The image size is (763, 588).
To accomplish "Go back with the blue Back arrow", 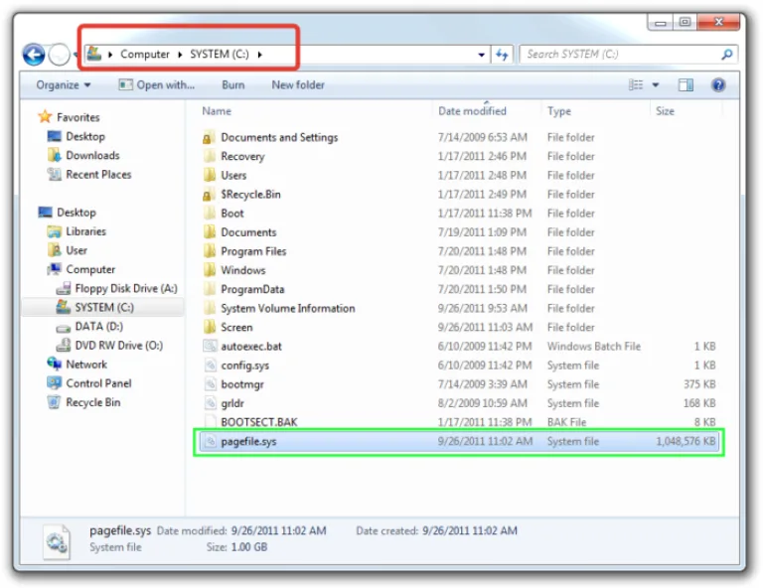I will tap(34, 55).
